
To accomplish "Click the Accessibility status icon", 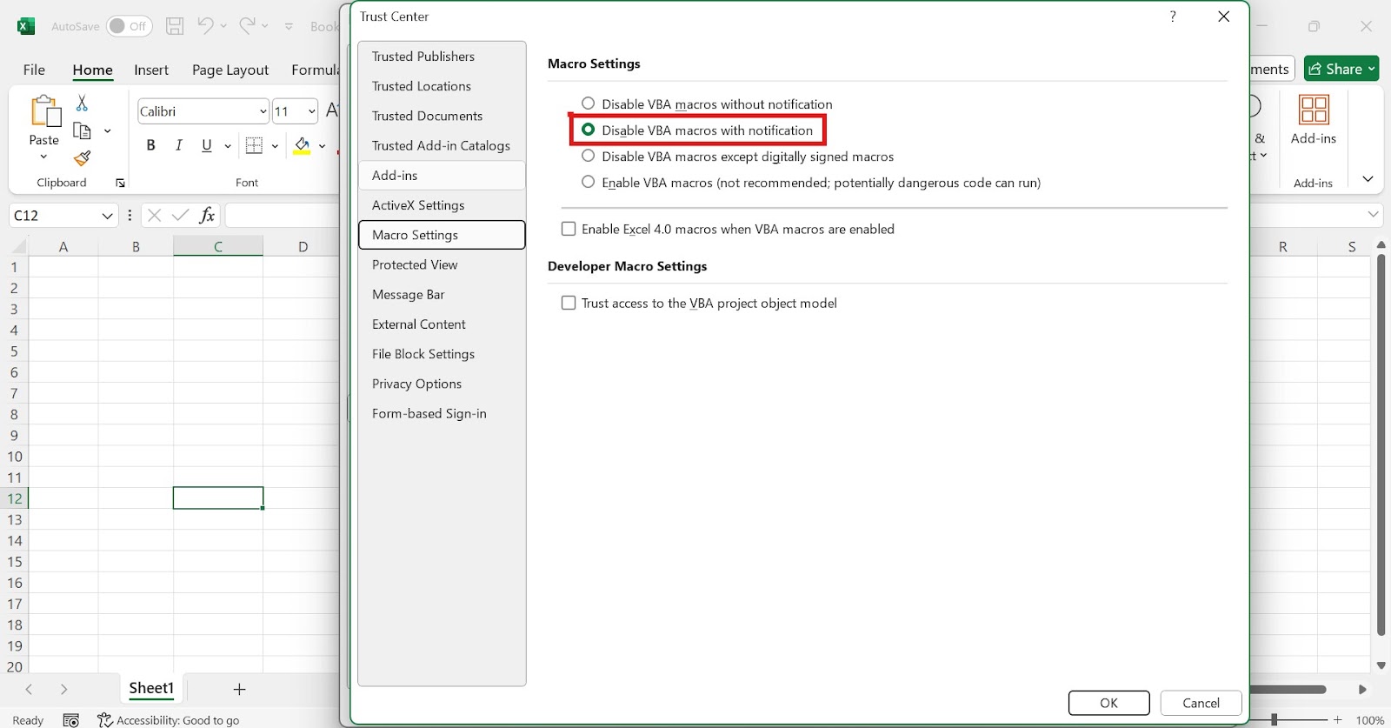I will coord(105,719).
